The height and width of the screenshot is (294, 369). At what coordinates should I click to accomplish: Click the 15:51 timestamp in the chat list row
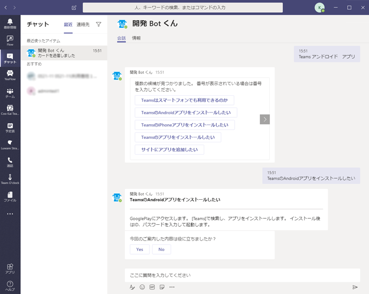pyautogui.click(x=97, y=51)
